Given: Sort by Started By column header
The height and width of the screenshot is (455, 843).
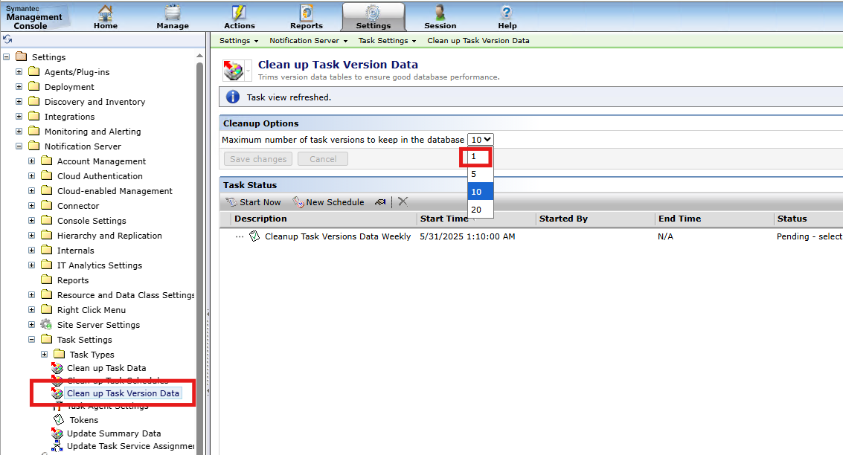Looking at the screenshot, I should pos(563,219).
